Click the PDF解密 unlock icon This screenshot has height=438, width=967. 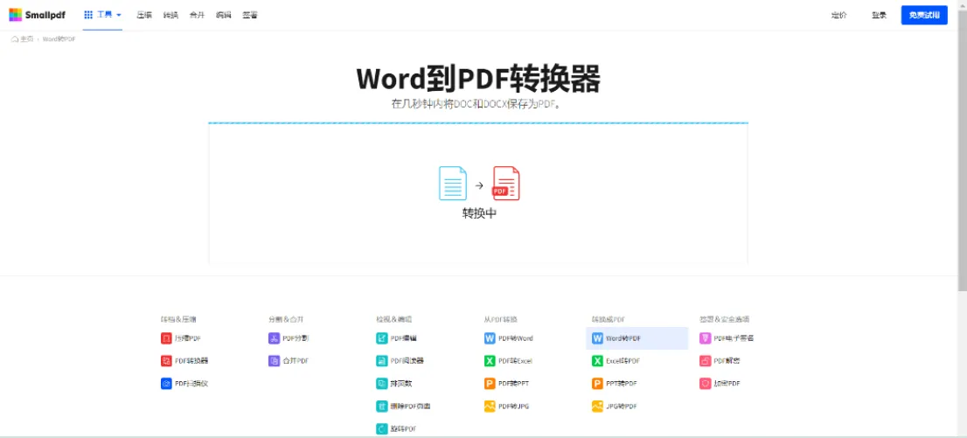pyautogui.click(x=706, y=361)
